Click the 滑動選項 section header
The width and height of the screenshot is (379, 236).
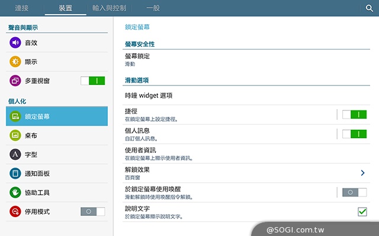pyautogui.click(x=137, y=80)
